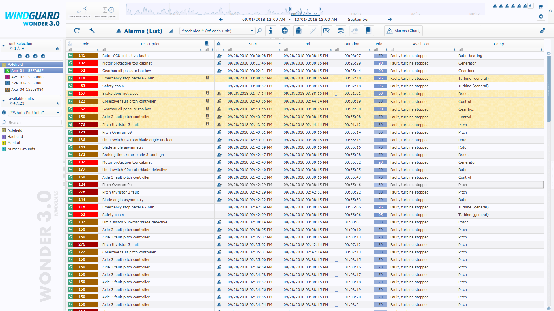Click the delete (trash) icon in the alarms toolbar

tap(298, 31)
